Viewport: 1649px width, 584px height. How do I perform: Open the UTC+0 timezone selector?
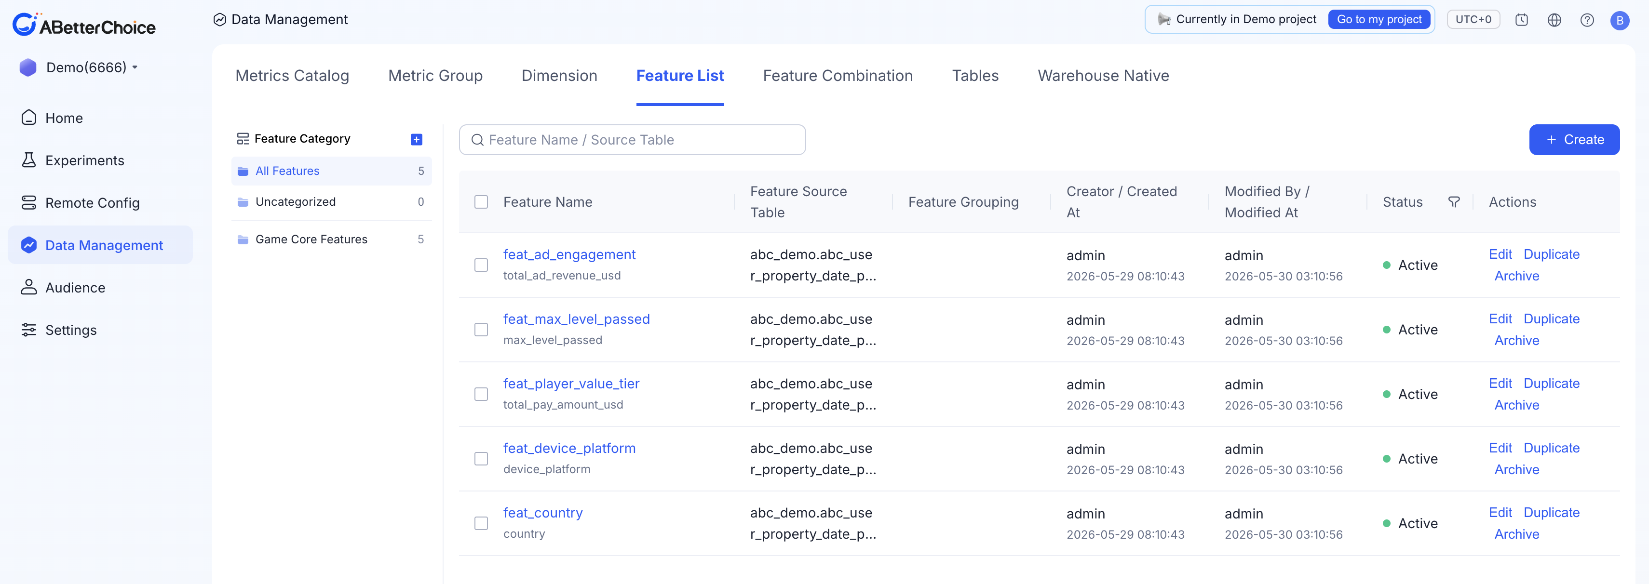[1473, 19]
